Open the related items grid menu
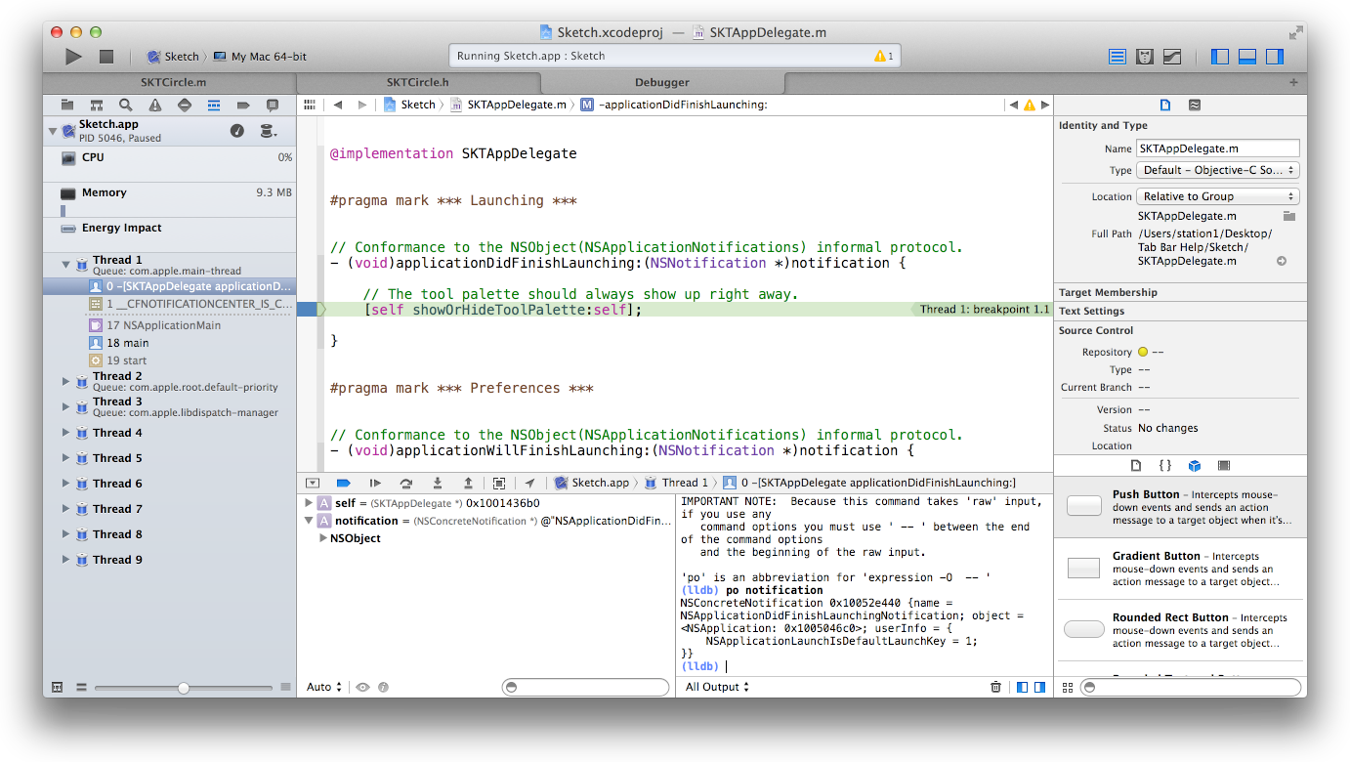Viewport: 1350px width, 762px height. [x=310, y=105]
